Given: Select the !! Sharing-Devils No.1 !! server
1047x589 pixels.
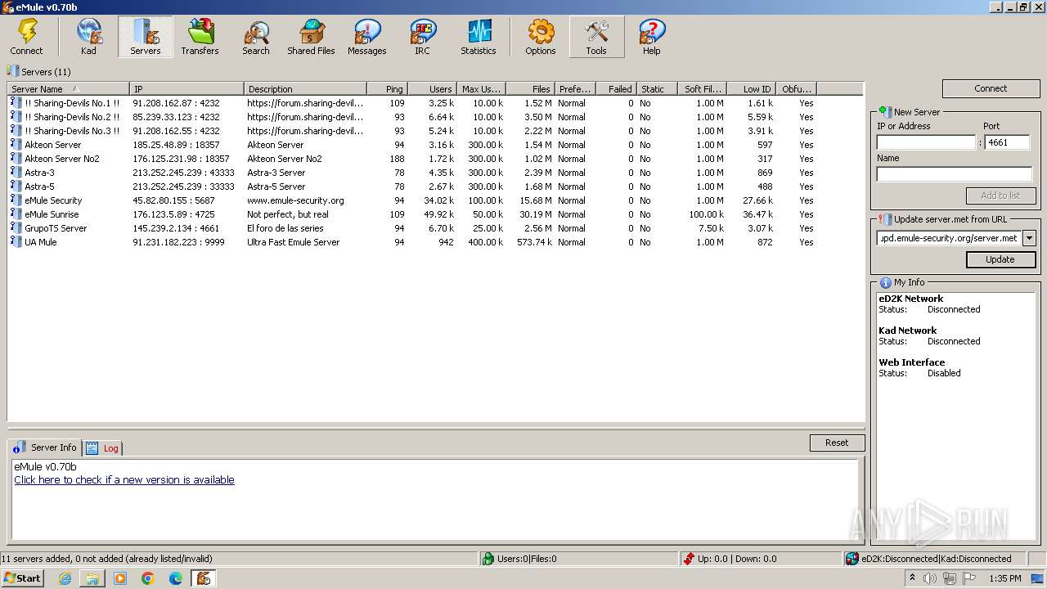Looking at the screenshot, I should (436, 103).
